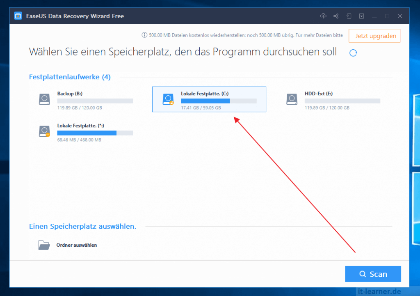This screenshot has width=420, height=296.
Task: Click the Jetzt upgraden button
Action: pos(374,36)
